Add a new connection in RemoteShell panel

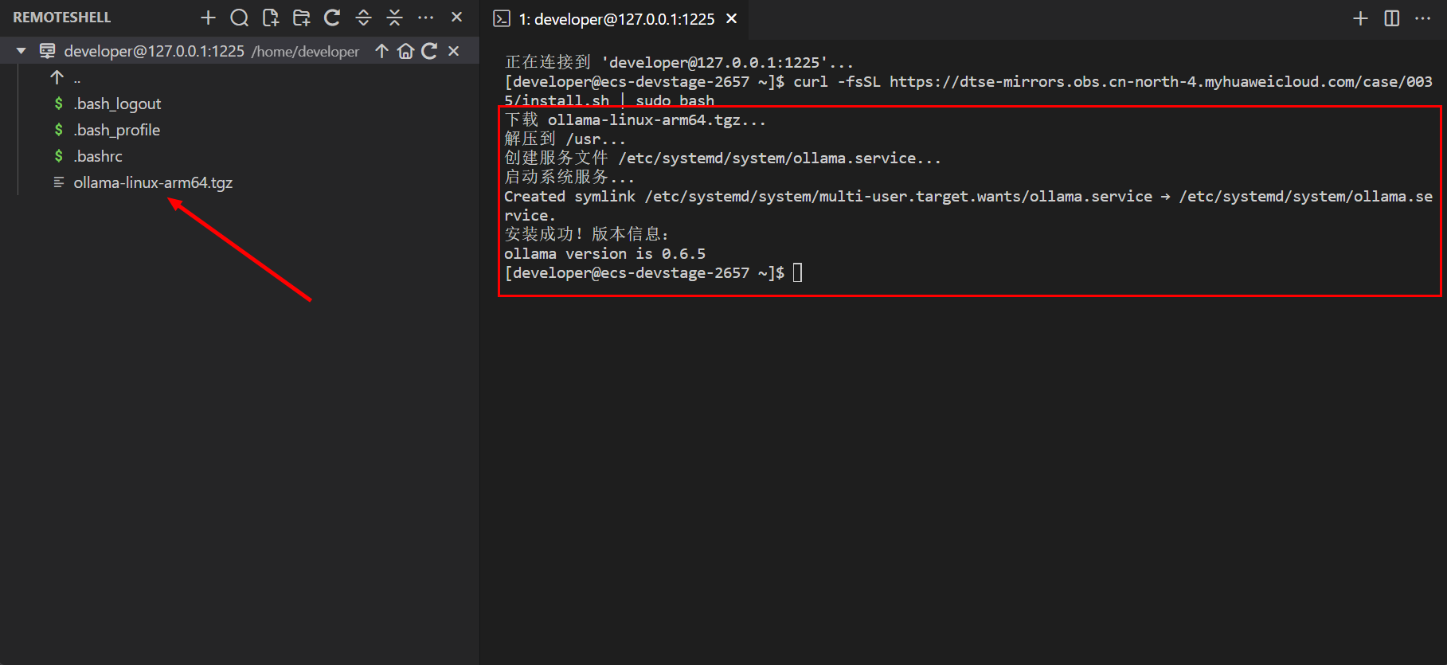[208, 18]
